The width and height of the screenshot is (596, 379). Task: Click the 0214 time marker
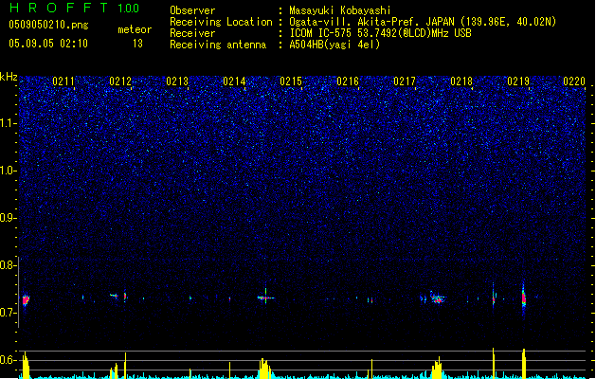[234, 81]
